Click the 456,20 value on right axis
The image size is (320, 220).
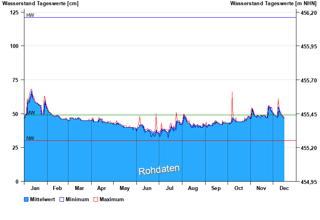(x=308, y=13)
